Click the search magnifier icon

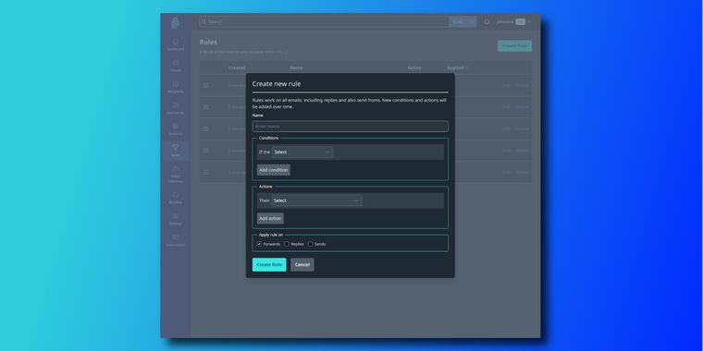coord(203,21)
